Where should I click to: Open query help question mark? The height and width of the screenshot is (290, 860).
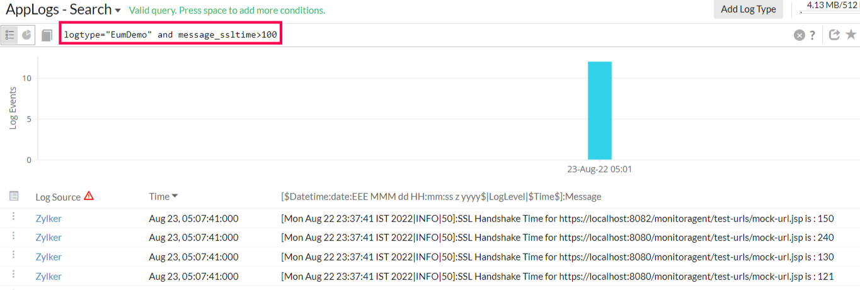(813, 35)
